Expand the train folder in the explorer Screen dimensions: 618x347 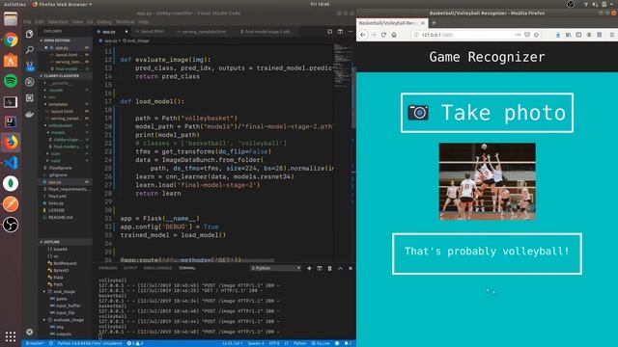click(x=55, y=154)
